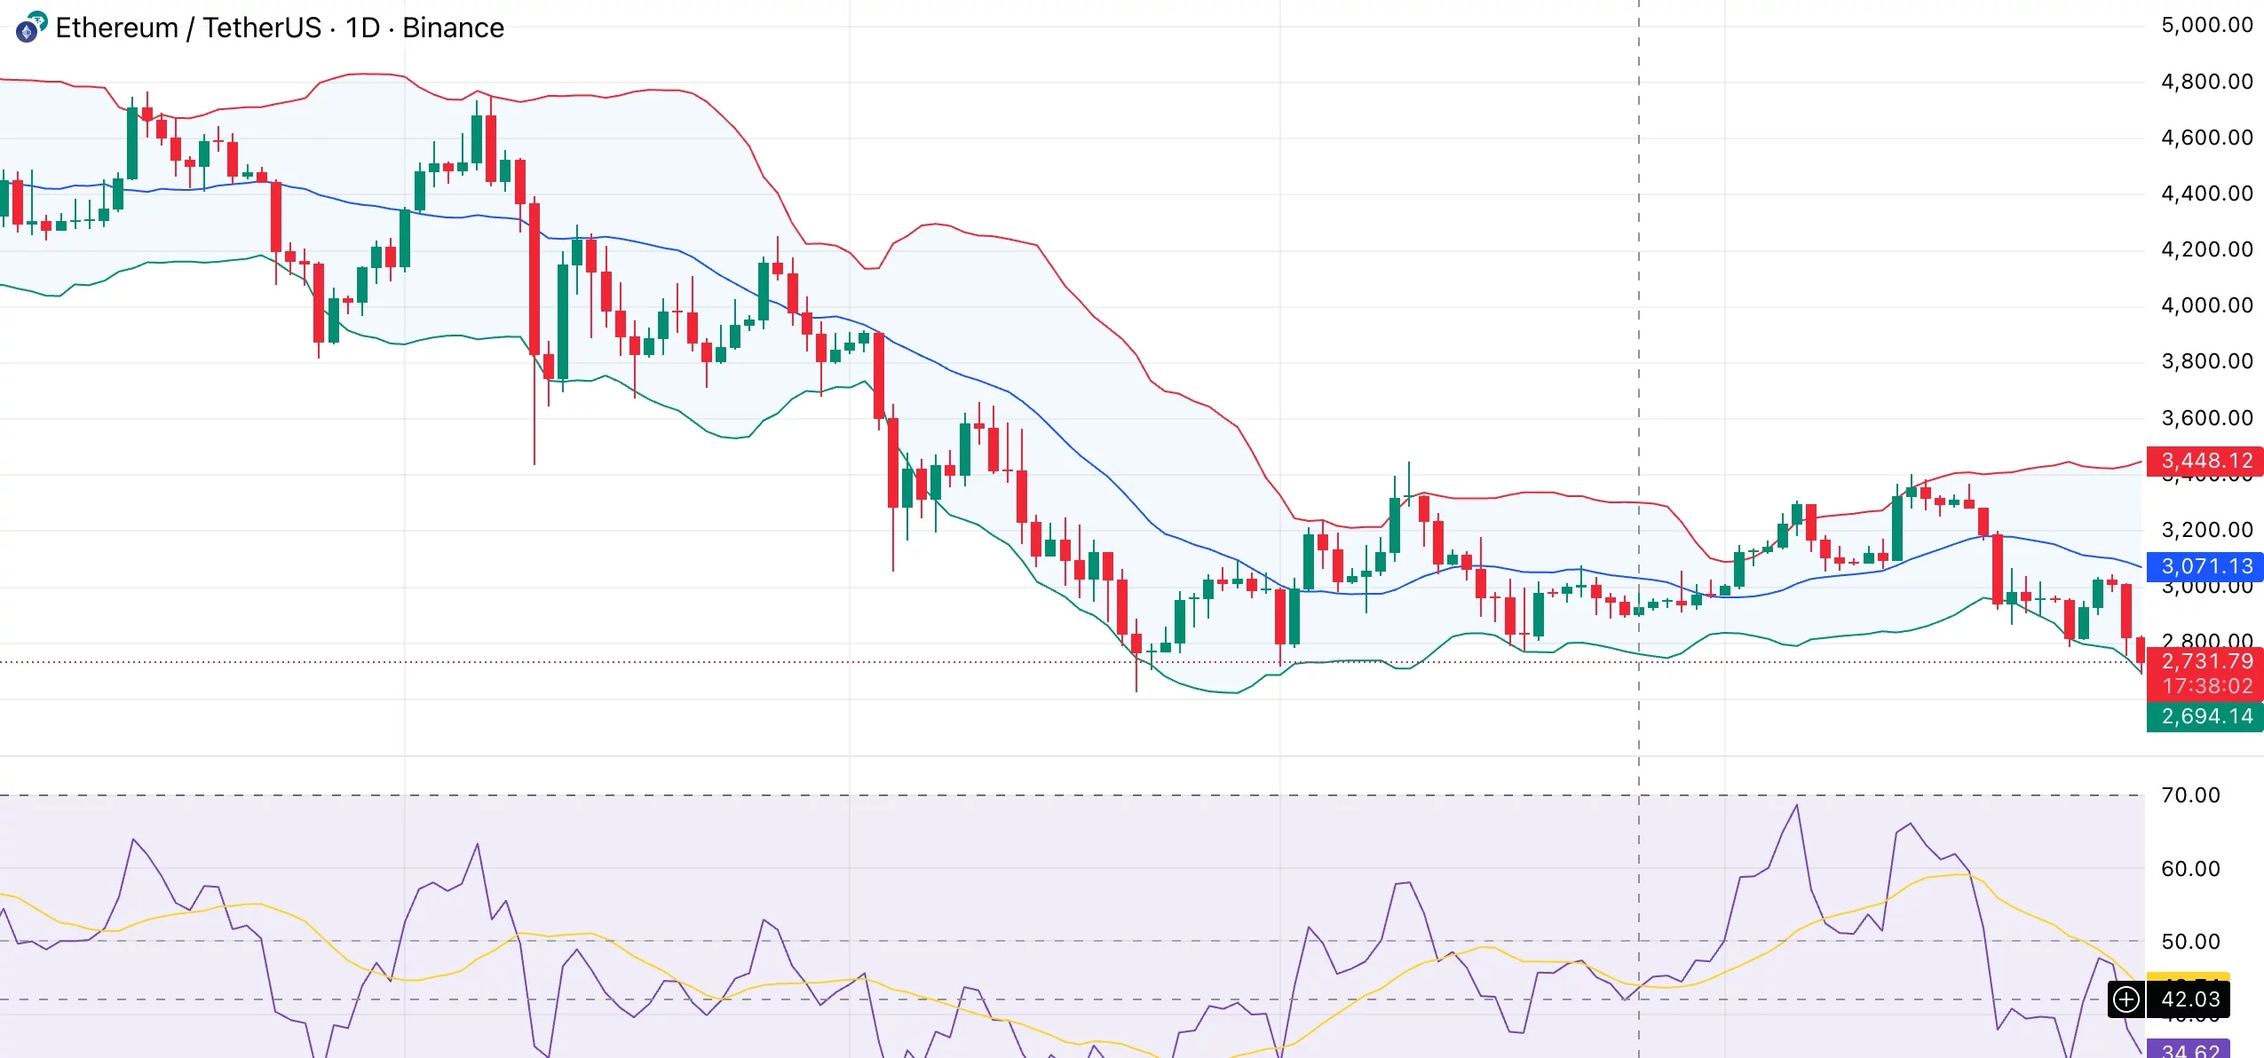Click the plus icon beside 42.03
The width and height of the screenshot is (2264, 1058).
point(2125,999)
